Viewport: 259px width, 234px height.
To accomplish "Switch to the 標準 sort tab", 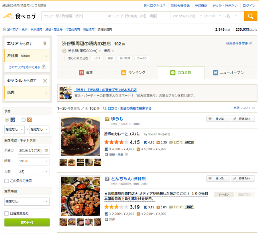I will click(86, 73).
